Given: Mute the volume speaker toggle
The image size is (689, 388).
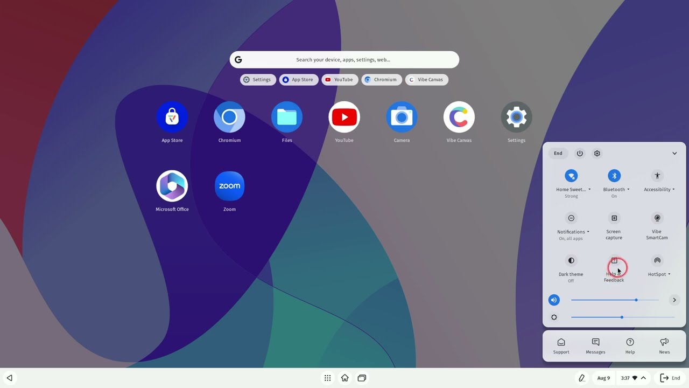Looking at the screenshot, I should pyautogui.click(x=554, y=300).
